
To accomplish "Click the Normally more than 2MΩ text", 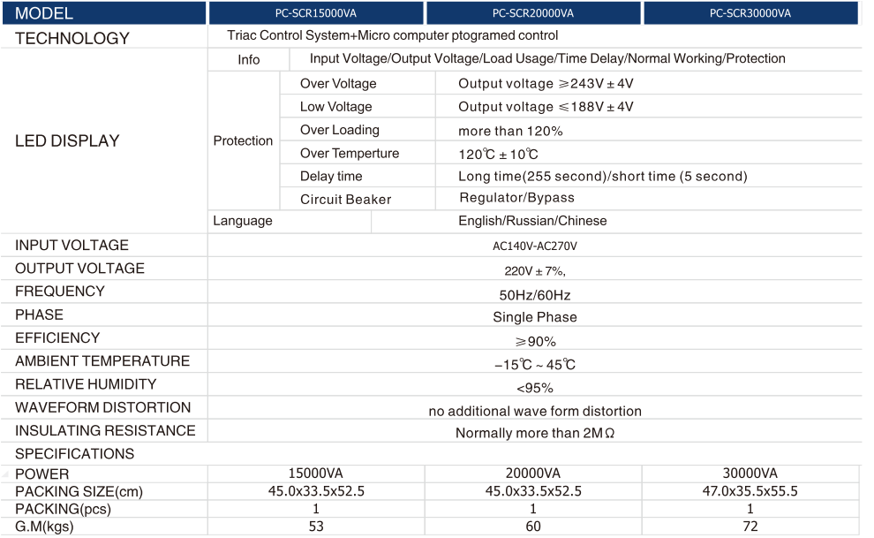I will point(535,433).
